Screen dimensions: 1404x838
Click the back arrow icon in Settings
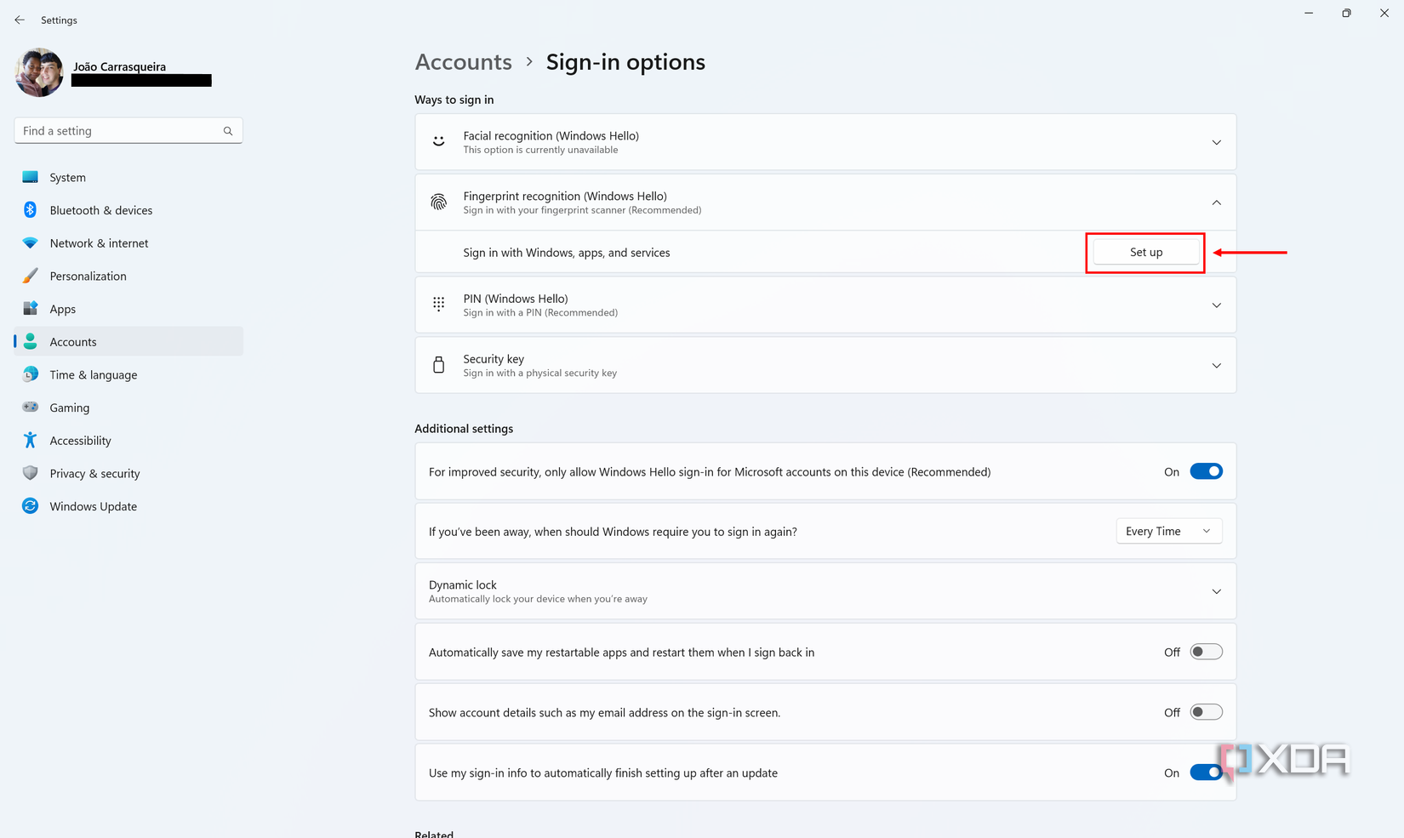(20, 20)
